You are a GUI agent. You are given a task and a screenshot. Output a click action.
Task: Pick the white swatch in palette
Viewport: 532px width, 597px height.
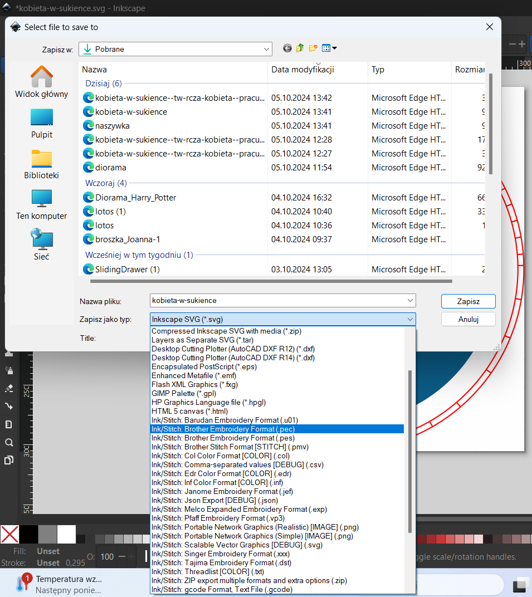[x=67, y=534]
